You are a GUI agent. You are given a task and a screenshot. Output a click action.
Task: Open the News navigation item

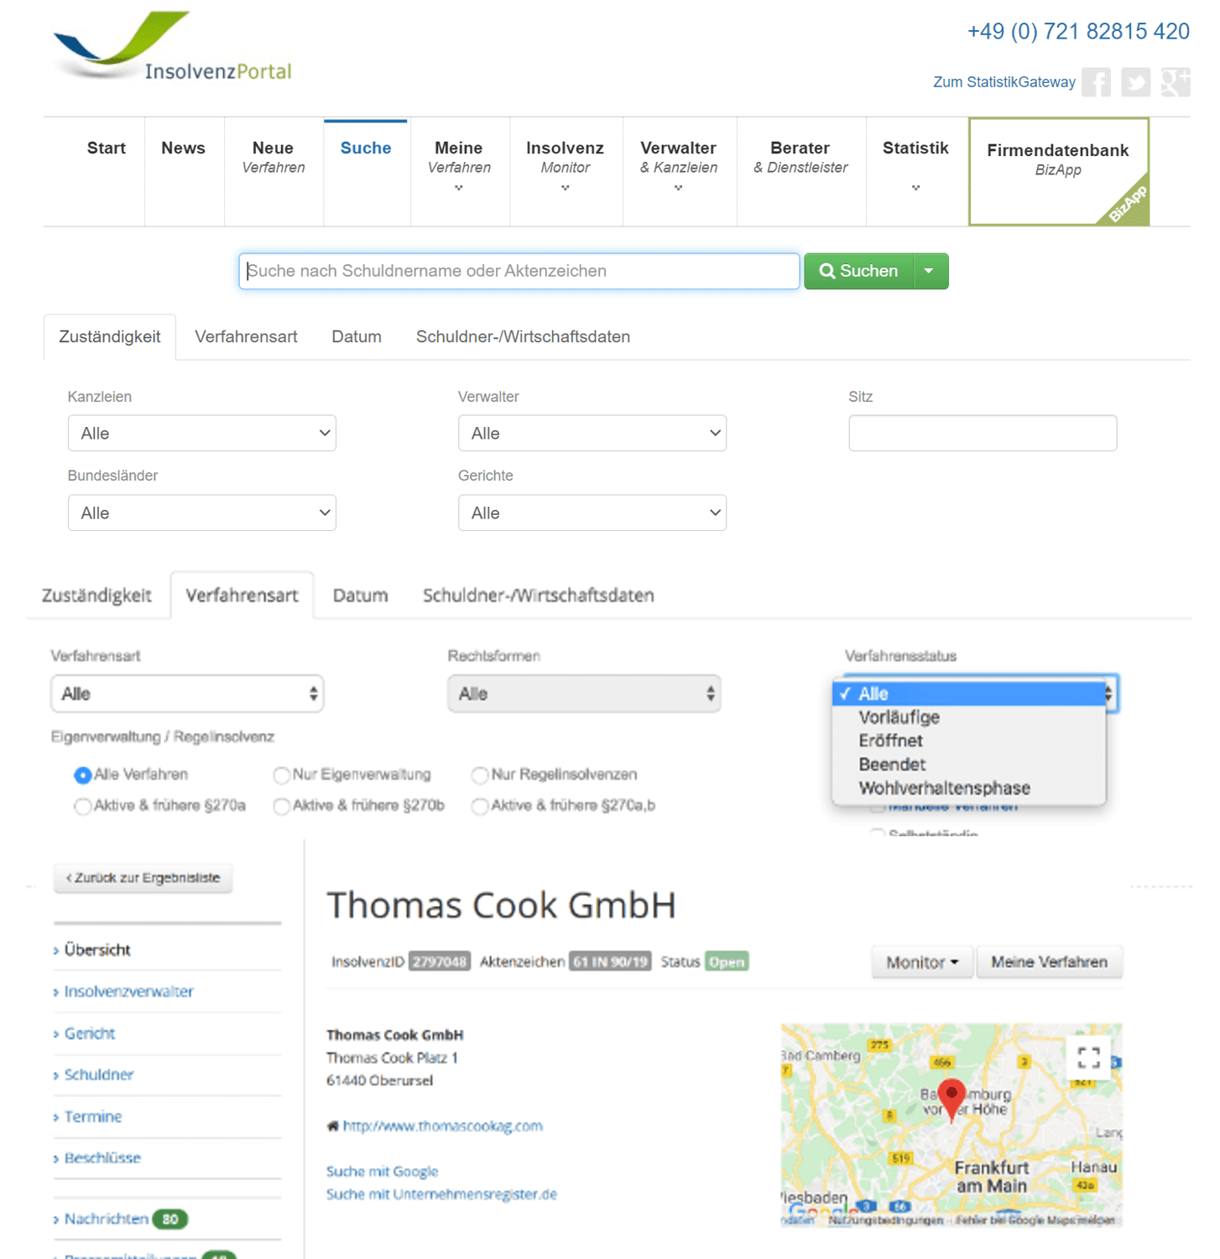pos(183,148)
